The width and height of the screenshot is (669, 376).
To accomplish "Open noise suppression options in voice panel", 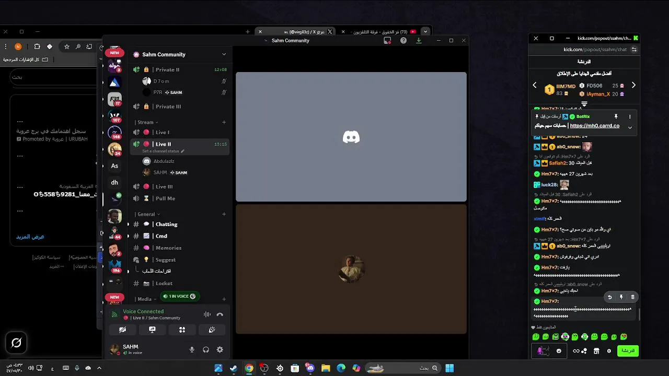I will pyautogui.click(x=207, y=314).
